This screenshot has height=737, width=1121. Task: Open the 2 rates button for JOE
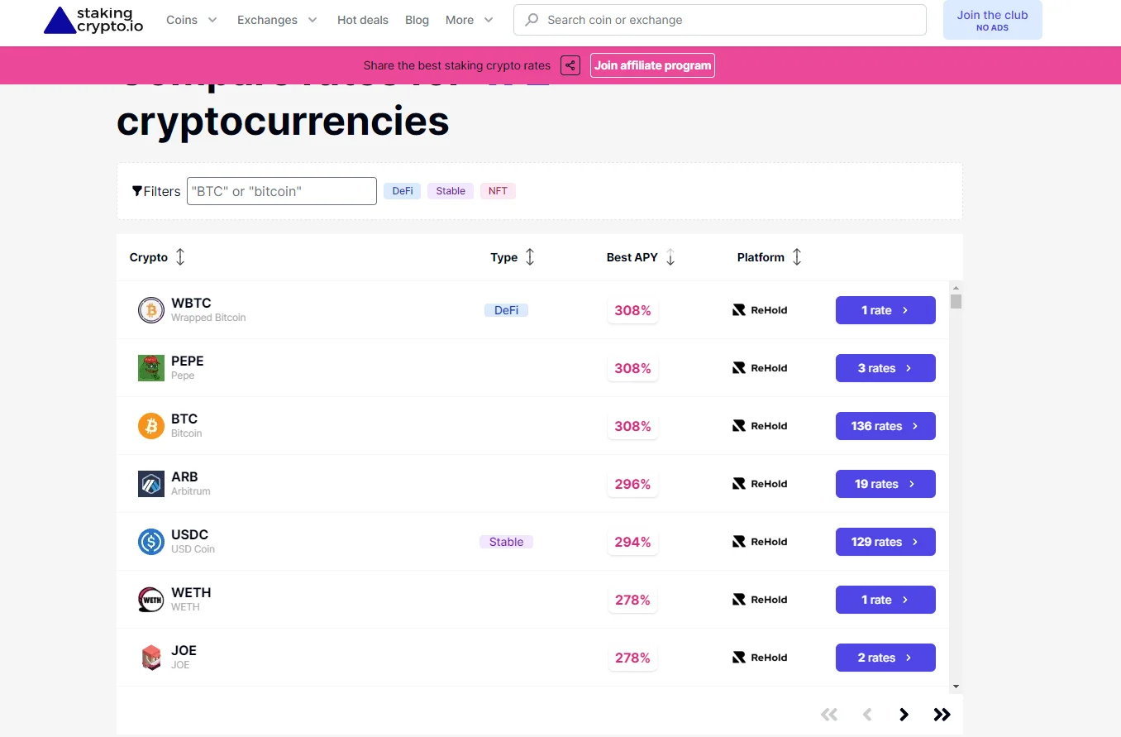[x=885, y=658]
